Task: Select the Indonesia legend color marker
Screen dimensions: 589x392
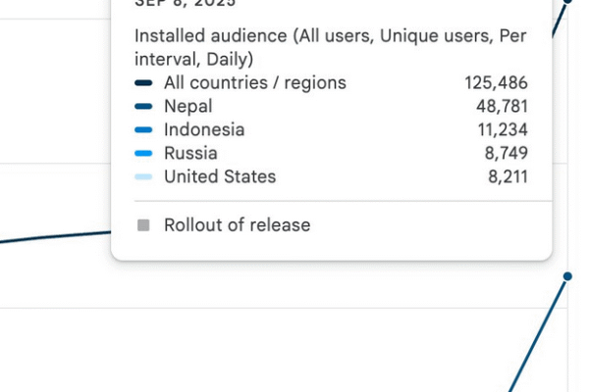Action: (143, 130)
